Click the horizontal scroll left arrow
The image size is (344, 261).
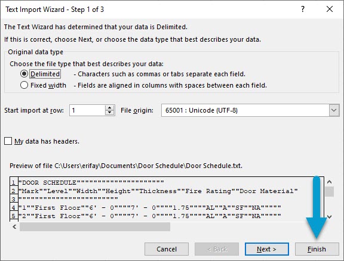tap(14, 226)
